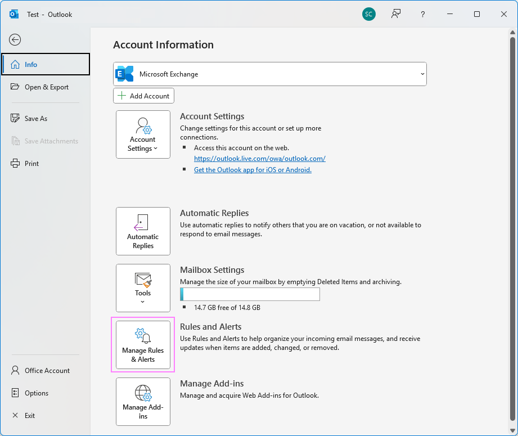
Task: Click the Mailbox Settings heading
Action: 212,269
